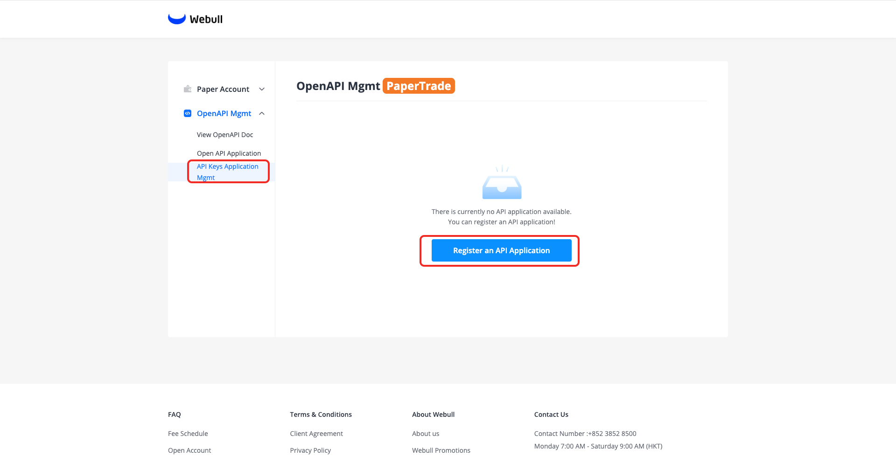The height and width of the screenshot is (463, 896).
Task: Click the OpenAPI Mgmt page heading
Action: [338, 86]
